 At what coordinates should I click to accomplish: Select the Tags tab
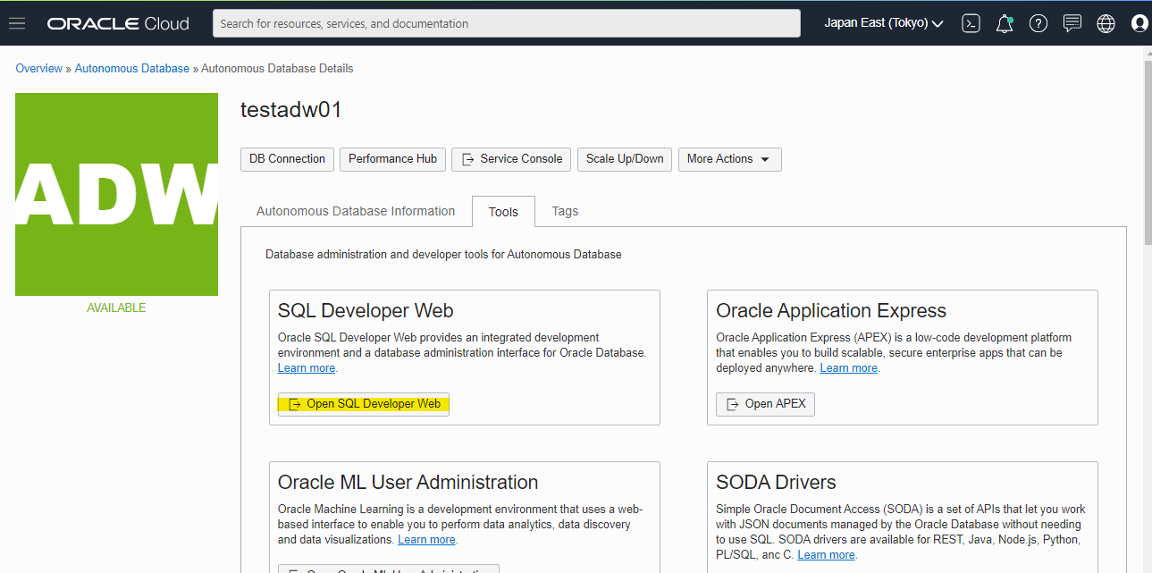click(565, 211)
